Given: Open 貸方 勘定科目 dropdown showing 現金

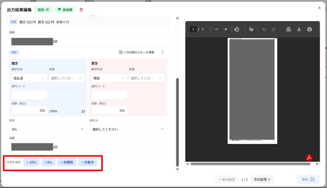Looking at the screenshot, I should tap(109, 78).
